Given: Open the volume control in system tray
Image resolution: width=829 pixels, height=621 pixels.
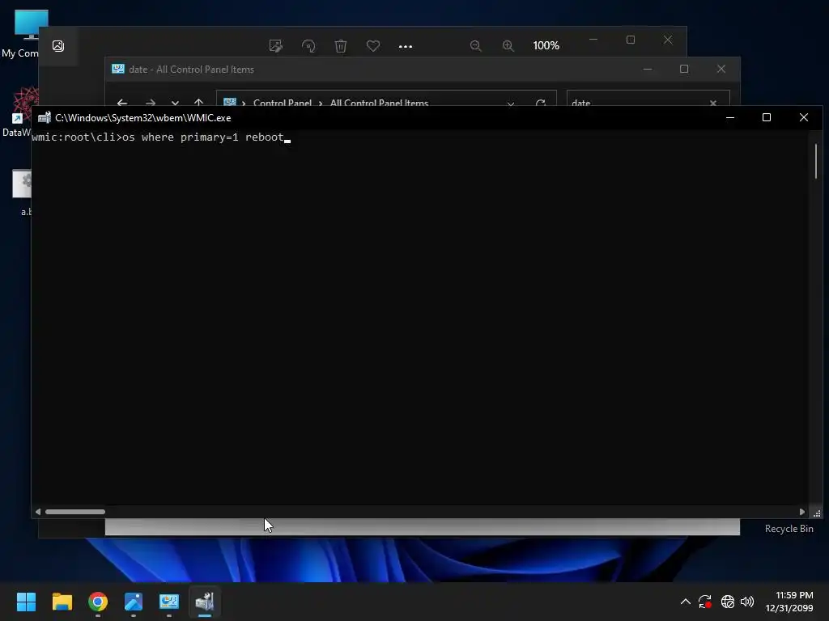Looking at the screenshot, I should click(747, 602).
